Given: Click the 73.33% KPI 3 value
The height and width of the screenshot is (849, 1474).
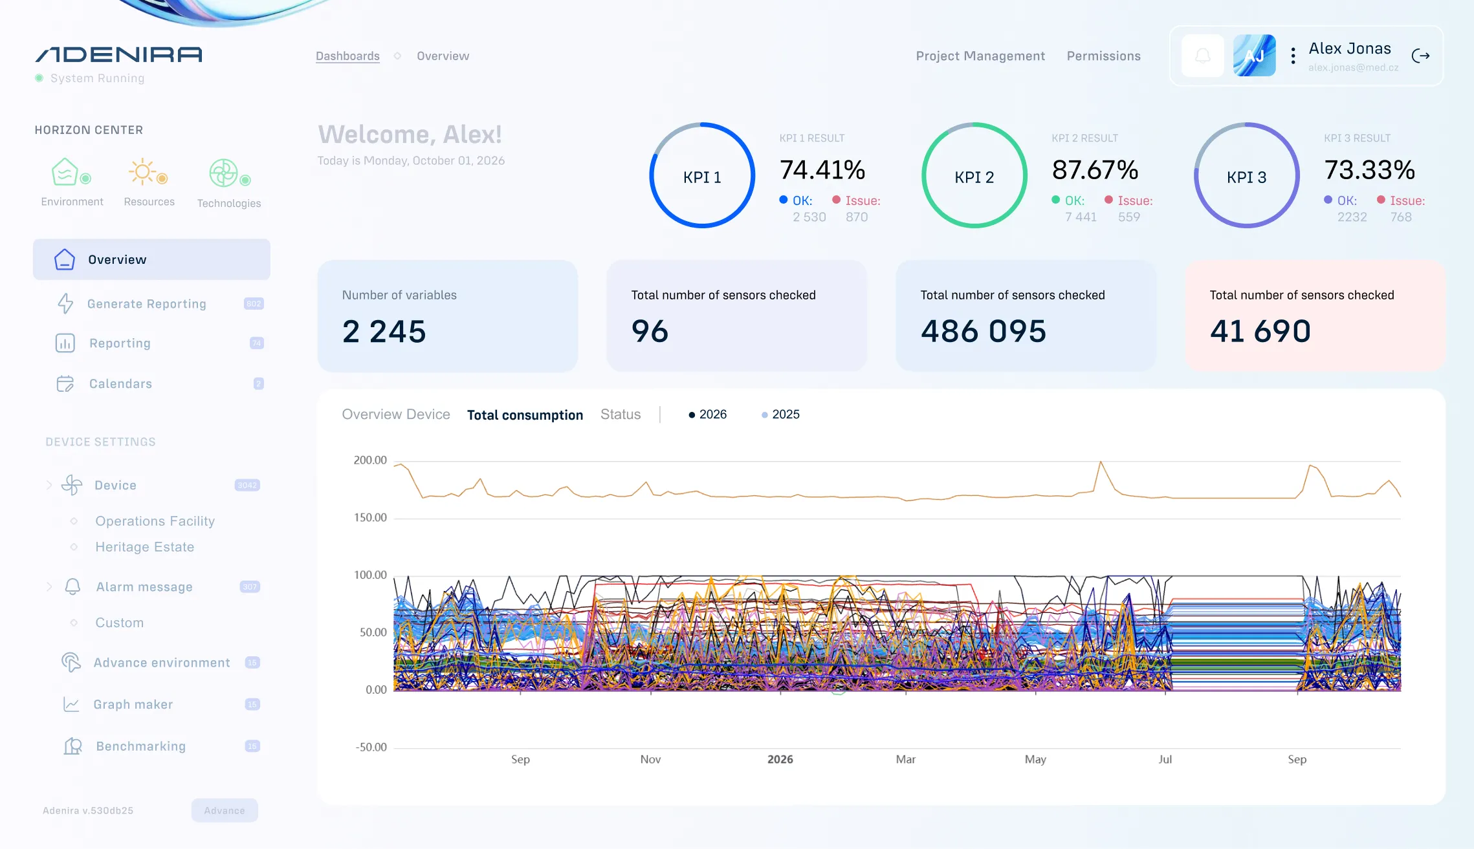Looking at the screenshot, I should [1369, 170].
